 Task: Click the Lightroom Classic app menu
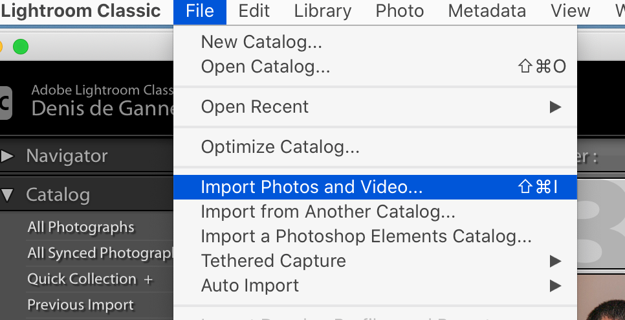pos(80,11)
